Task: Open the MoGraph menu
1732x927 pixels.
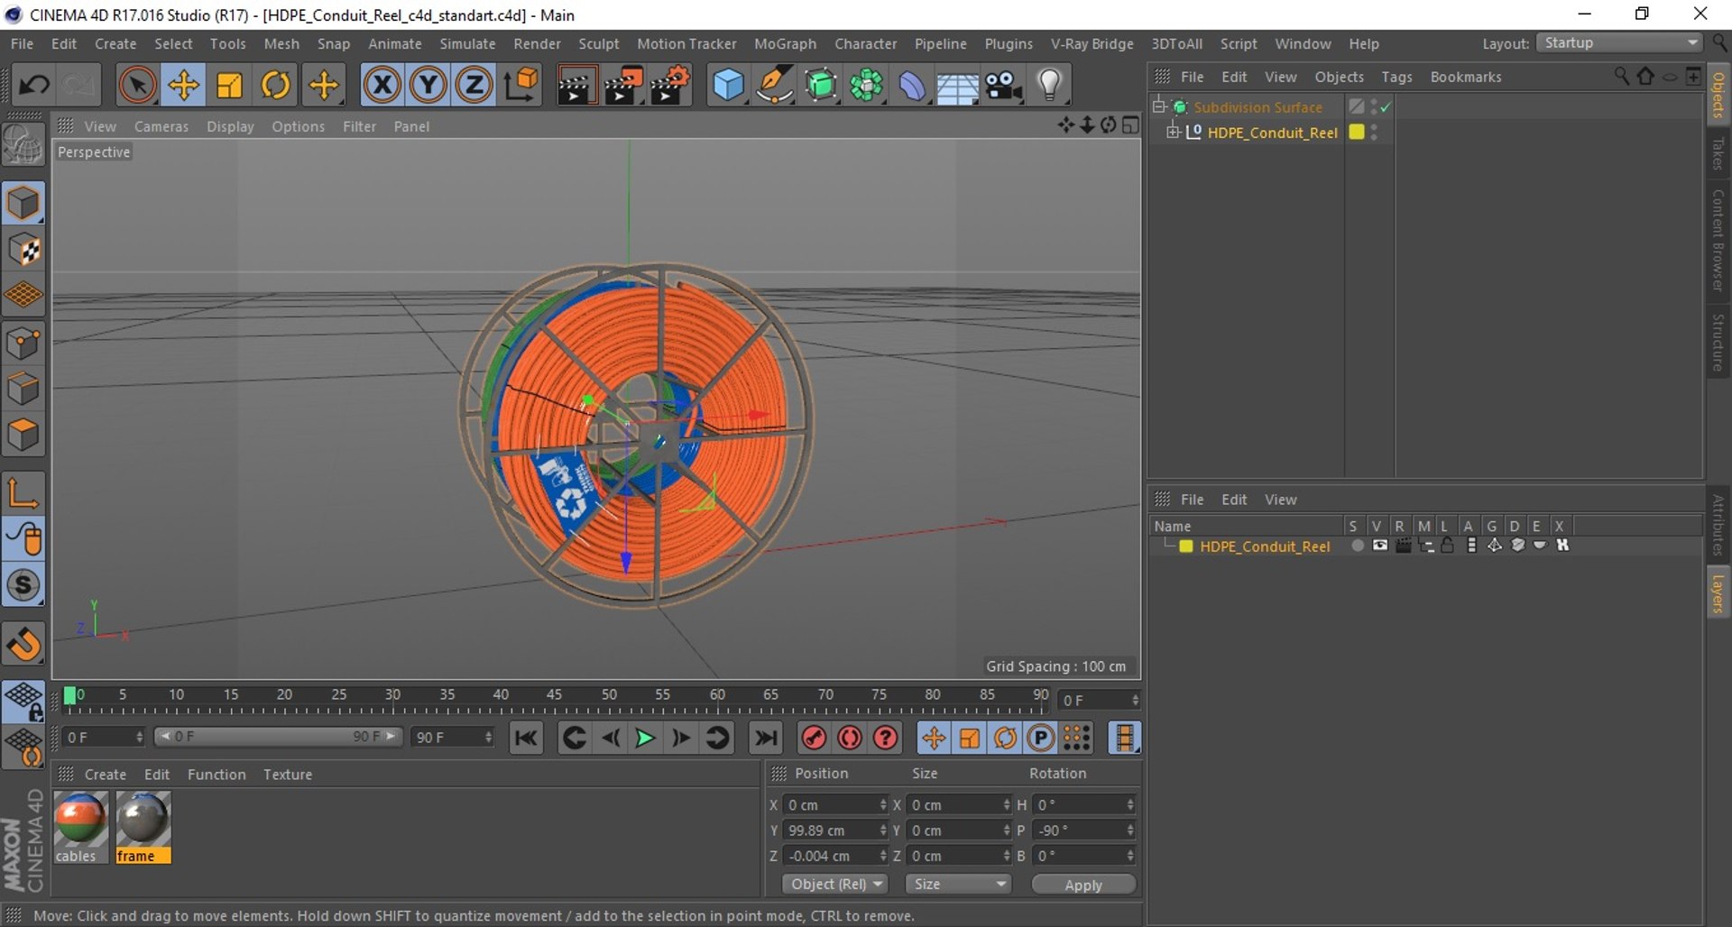Action: [784, 43]
